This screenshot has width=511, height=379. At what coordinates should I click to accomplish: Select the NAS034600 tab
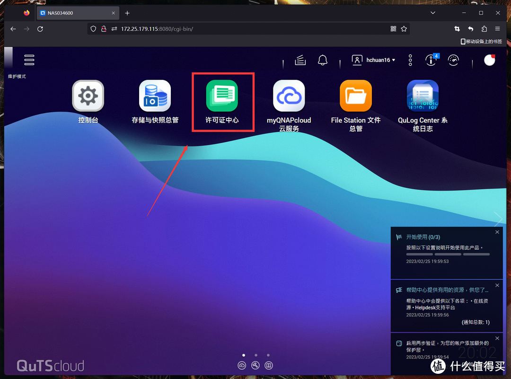pos(78,13)
